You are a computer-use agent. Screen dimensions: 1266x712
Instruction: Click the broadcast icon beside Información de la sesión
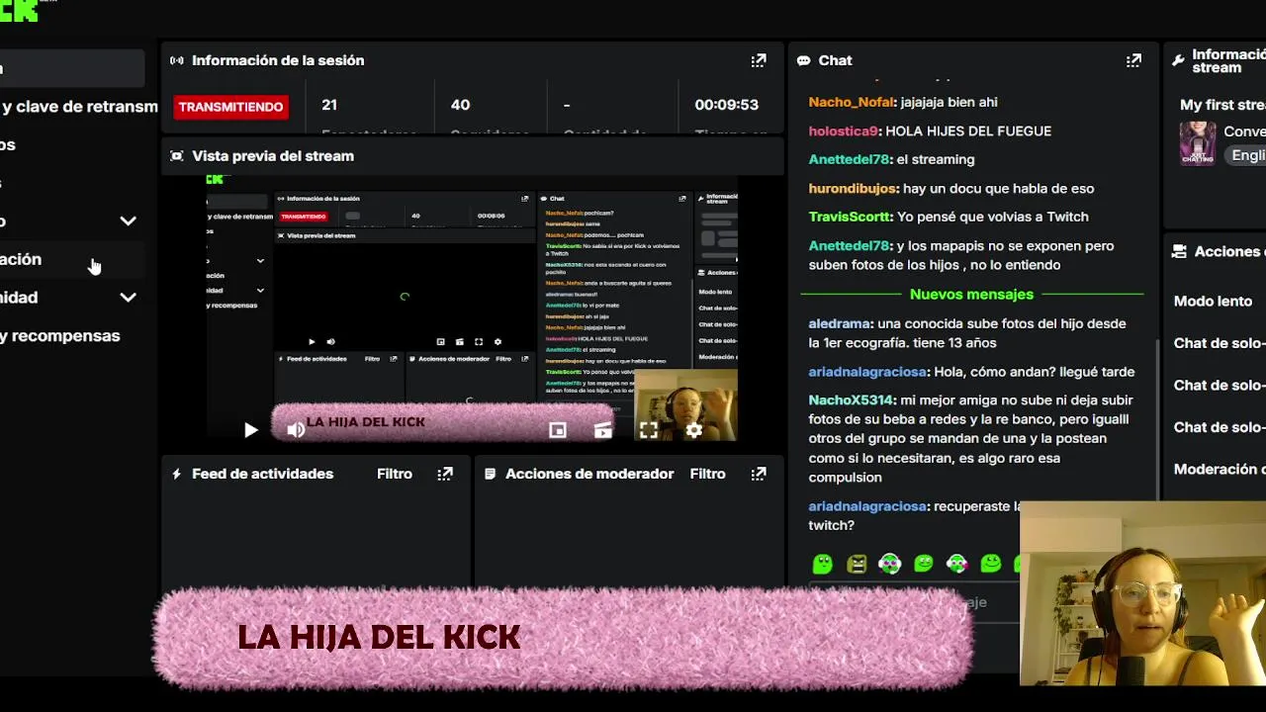tap(177, 60)
